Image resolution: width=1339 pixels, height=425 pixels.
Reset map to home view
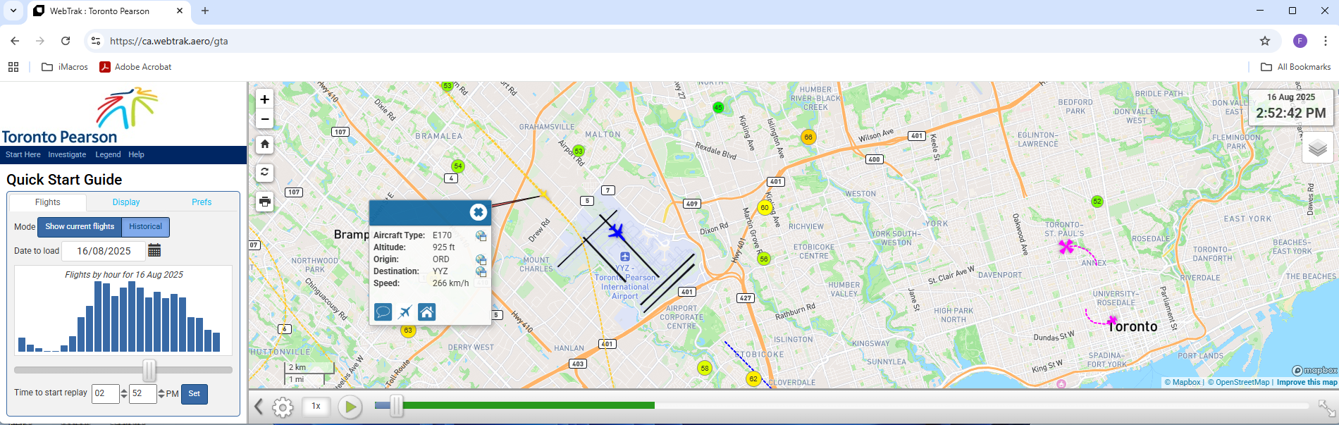265,144
